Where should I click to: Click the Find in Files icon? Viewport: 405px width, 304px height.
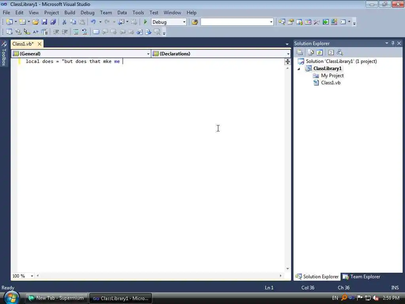click(x=195, y=22)
